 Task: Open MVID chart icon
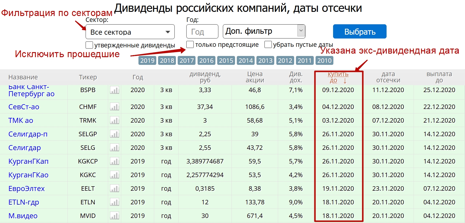click(x=114, y=216)
